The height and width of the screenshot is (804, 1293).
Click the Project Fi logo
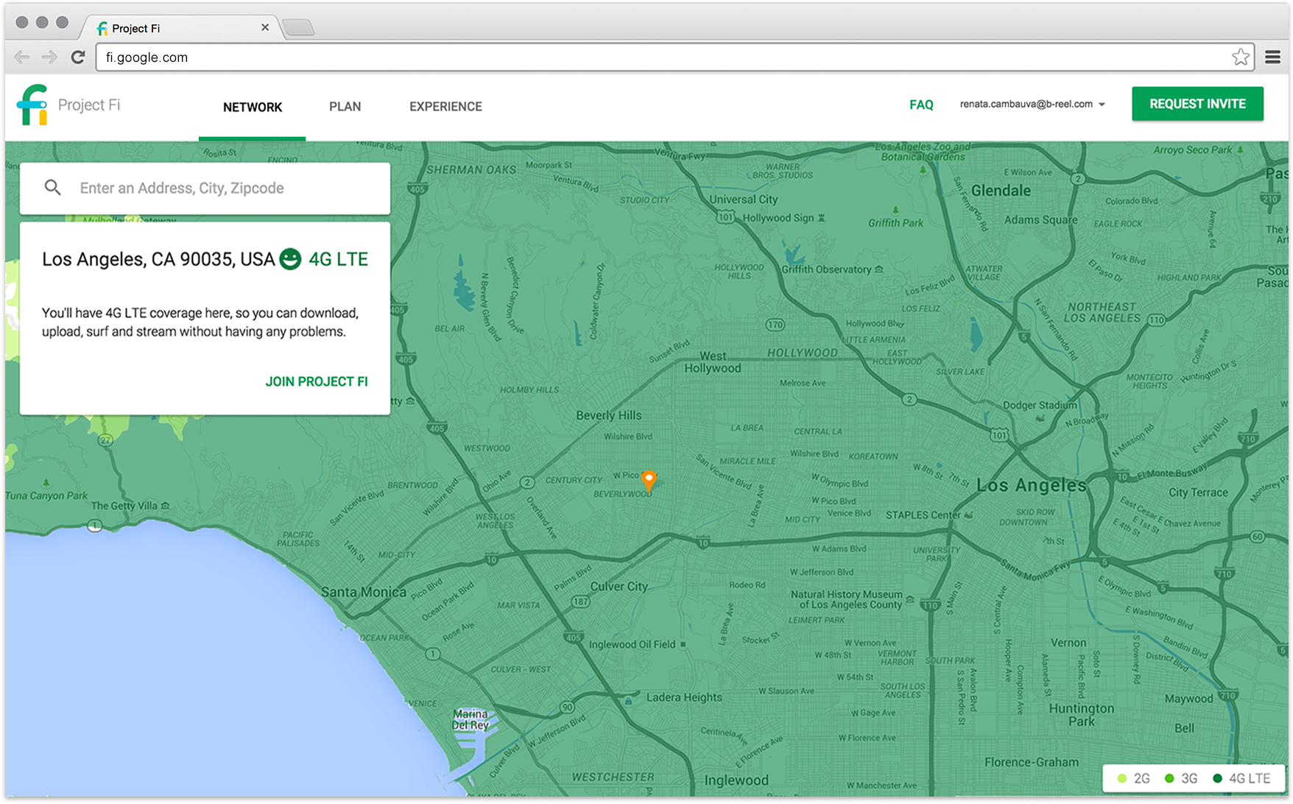32,105
